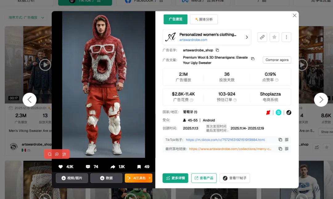Click the artswardrobe_shop avatar in background card
Viewport: 333px width, 199px height.
pos(14,147)
